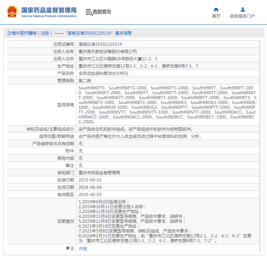The height and width of the screenshot is (256, 267).
Task: Click change entry 4.2019年12月6日
Action: click(x=132, y=217)
